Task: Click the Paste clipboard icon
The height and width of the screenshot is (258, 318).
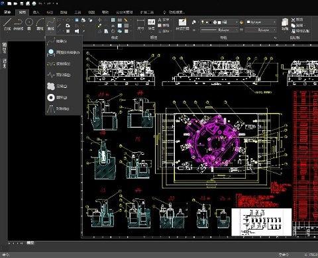Action: [x=285, y=24]
